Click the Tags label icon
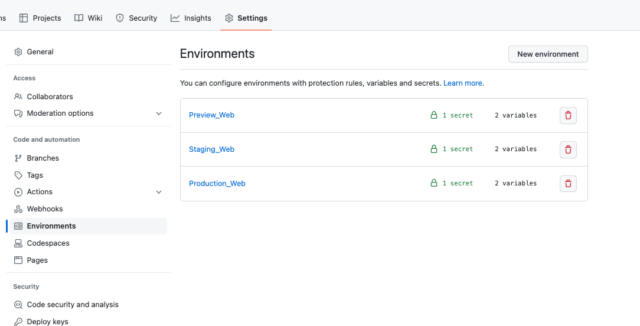This screenshot has height=326, width=640. point(18,175)
